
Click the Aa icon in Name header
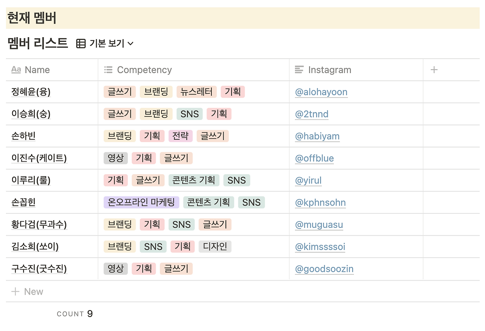click(x=16, y=69)
